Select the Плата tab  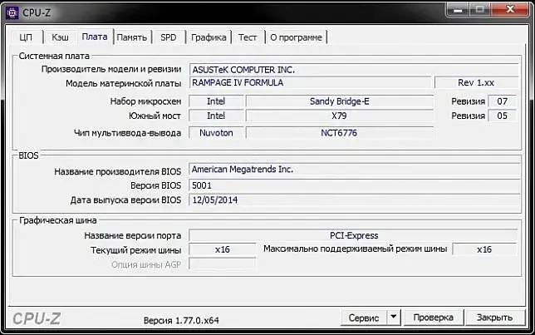tap(95, 37)
